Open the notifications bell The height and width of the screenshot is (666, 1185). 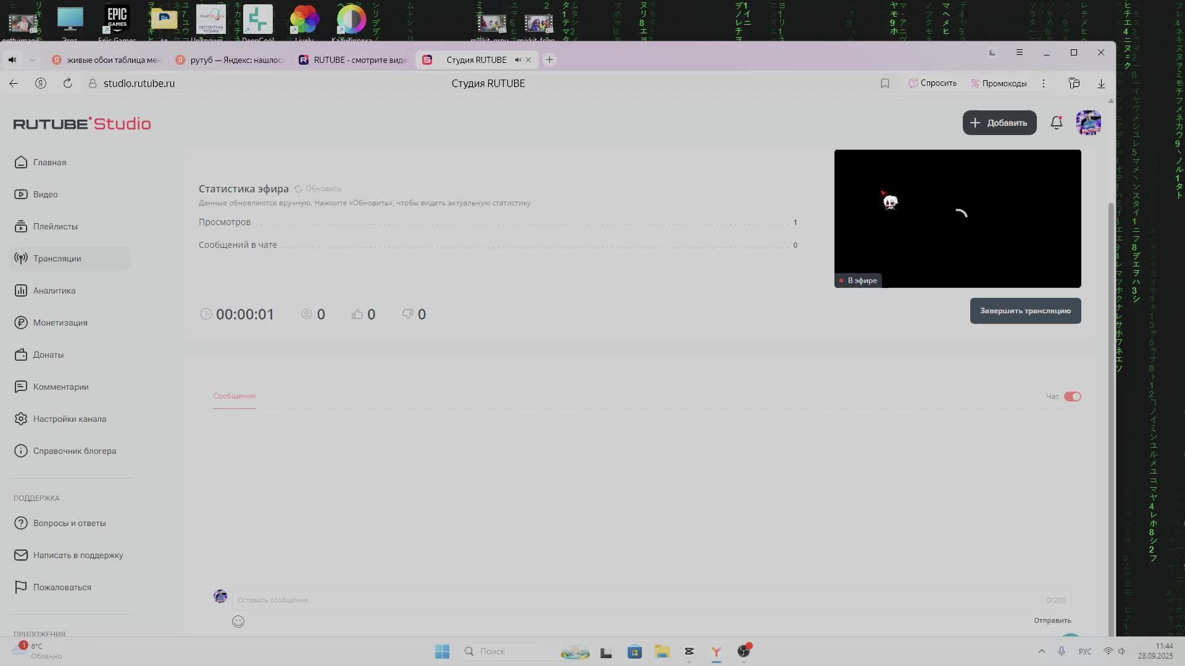tap(1056, 123)
